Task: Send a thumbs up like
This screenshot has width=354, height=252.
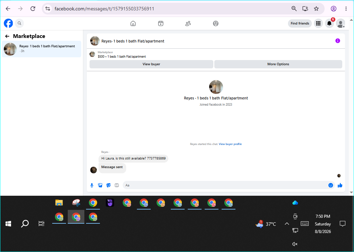Action: [340, 185]
